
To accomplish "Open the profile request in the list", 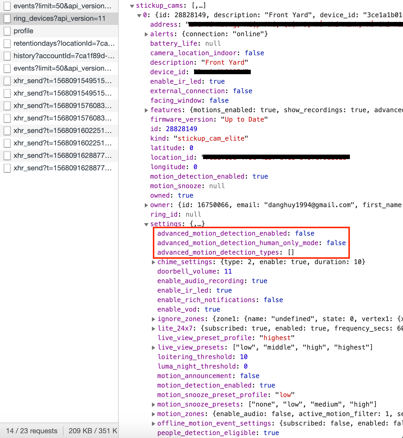I will [x=23, y=31].
